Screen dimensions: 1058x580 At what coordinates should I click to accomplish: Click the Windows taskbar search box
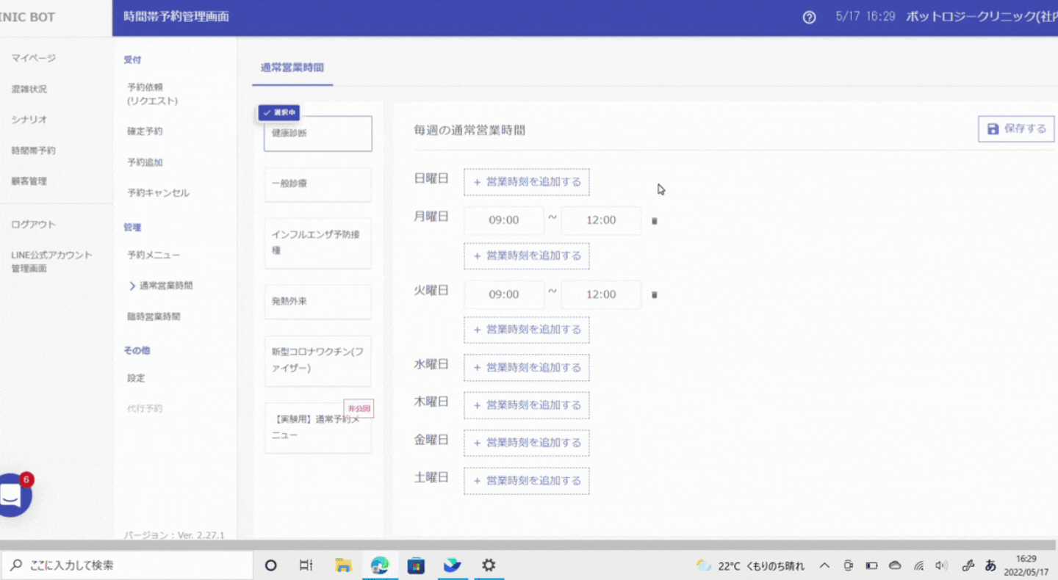127,565
